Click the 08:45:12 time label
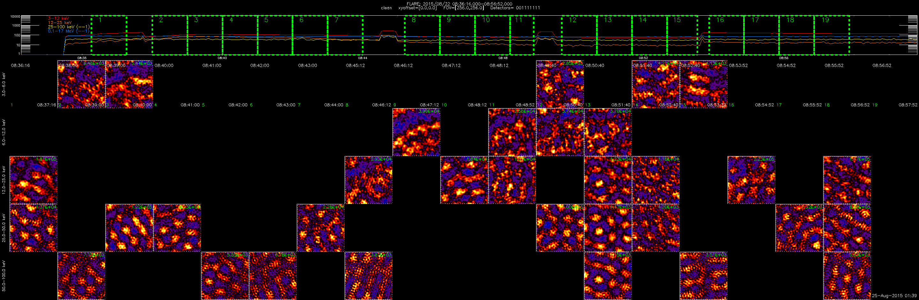 (355, 66)
